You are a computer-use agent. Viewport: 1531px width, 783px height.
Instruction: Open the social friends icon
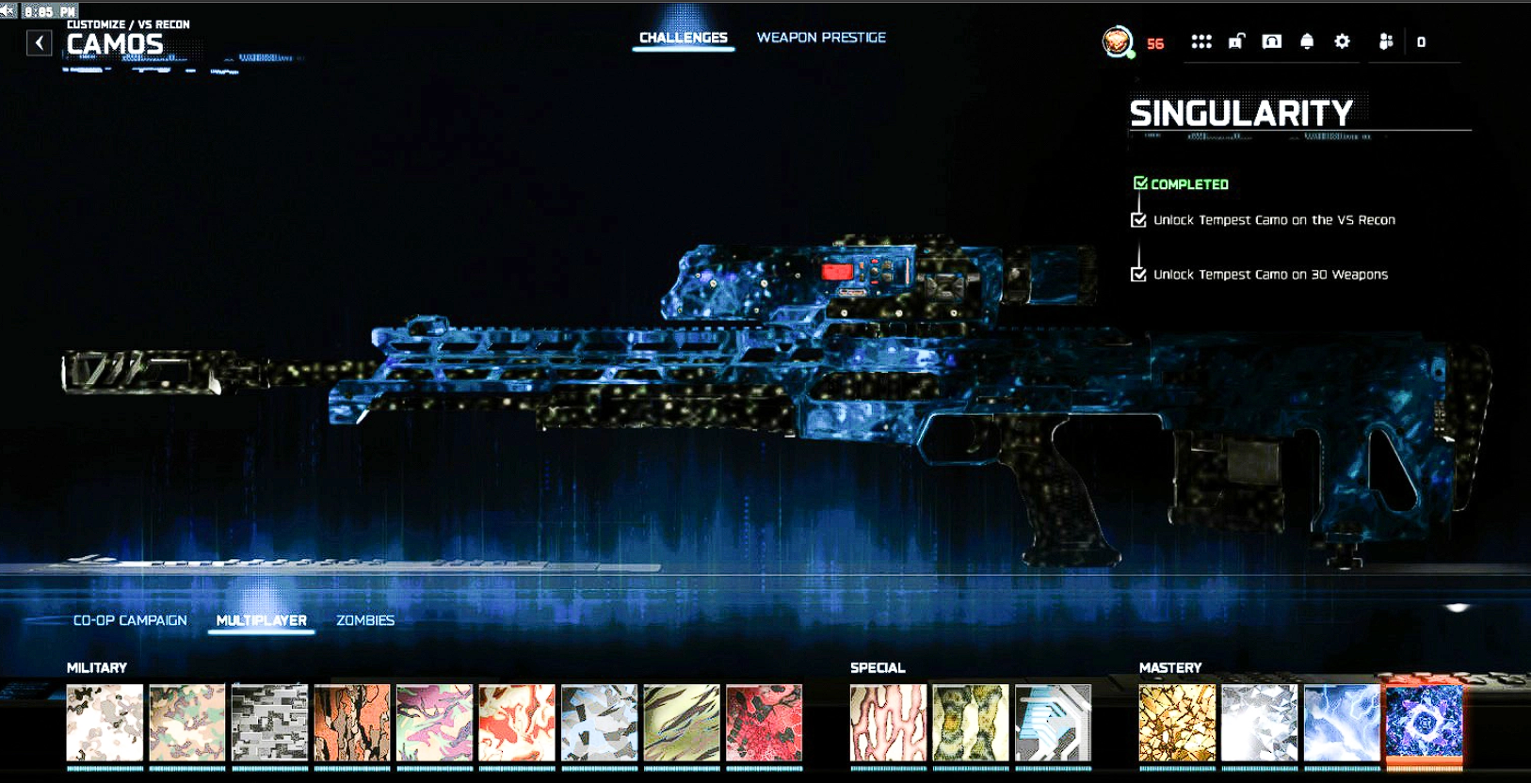click(x=1386, y=41)
